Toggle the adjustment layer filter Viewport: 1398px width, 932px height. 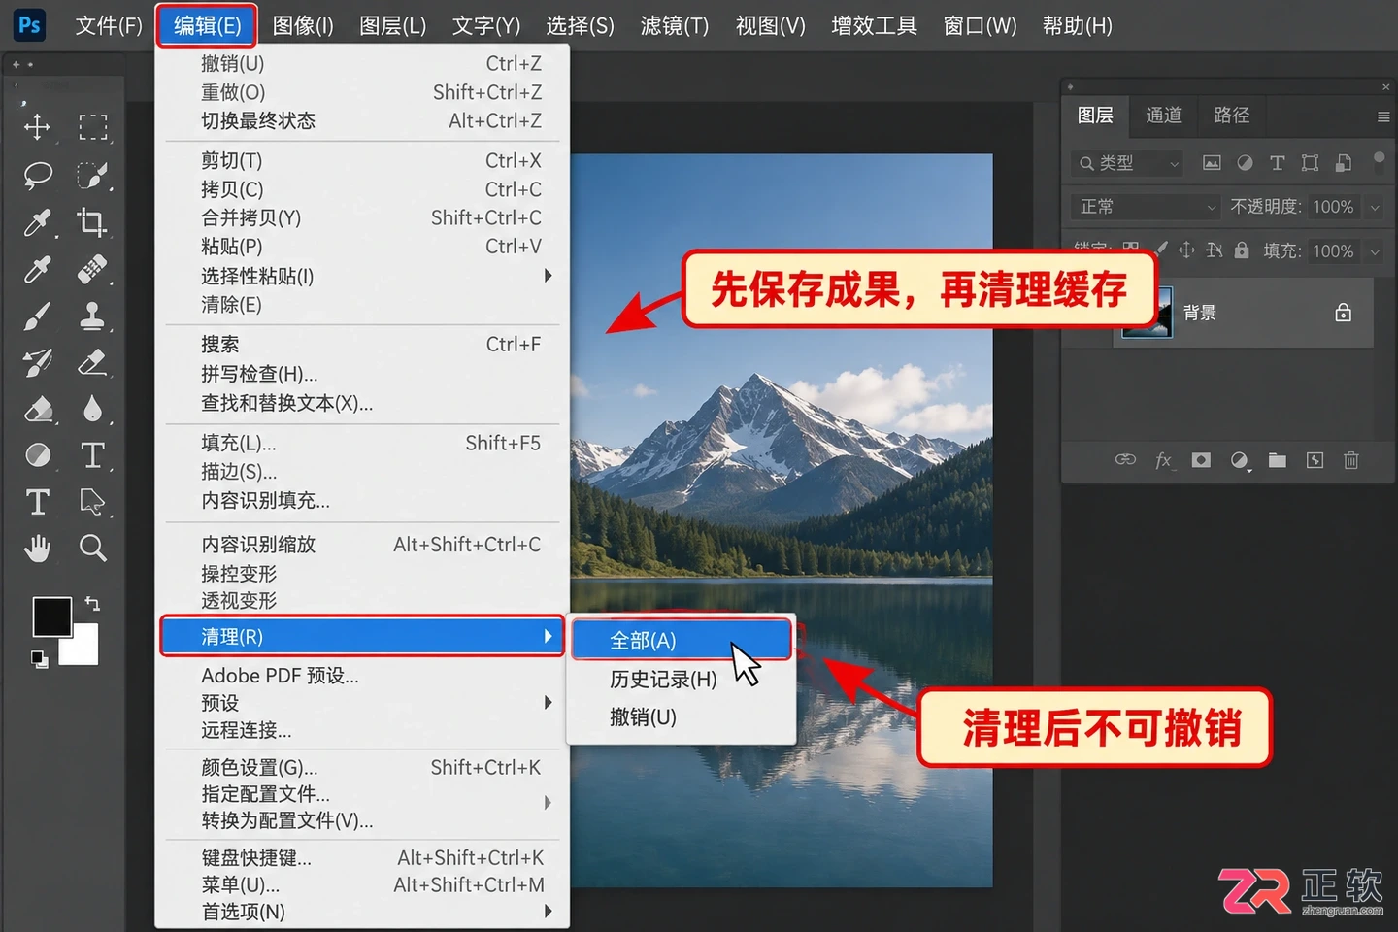tap(1245, 163)
